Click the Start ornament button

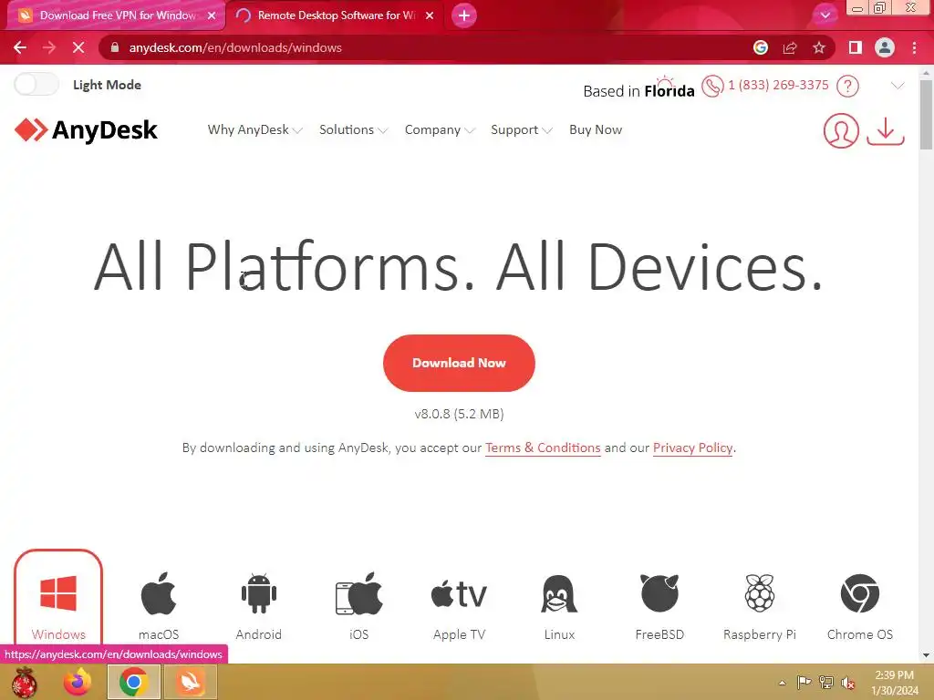[x=25, y=682]
